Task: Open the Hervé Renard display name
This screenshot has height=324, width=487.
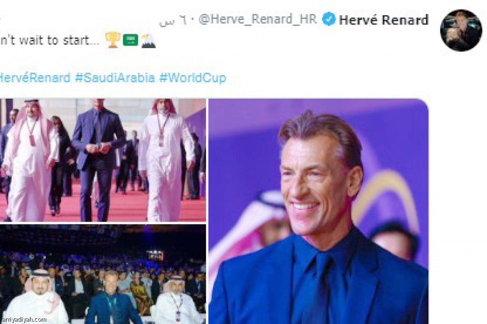Action: pyautogui.click(x=384, y=20)
